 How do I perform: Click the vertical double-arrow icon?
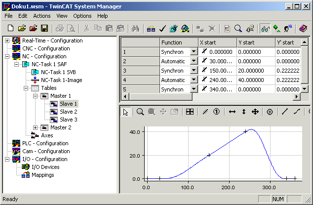pos(244,112)
